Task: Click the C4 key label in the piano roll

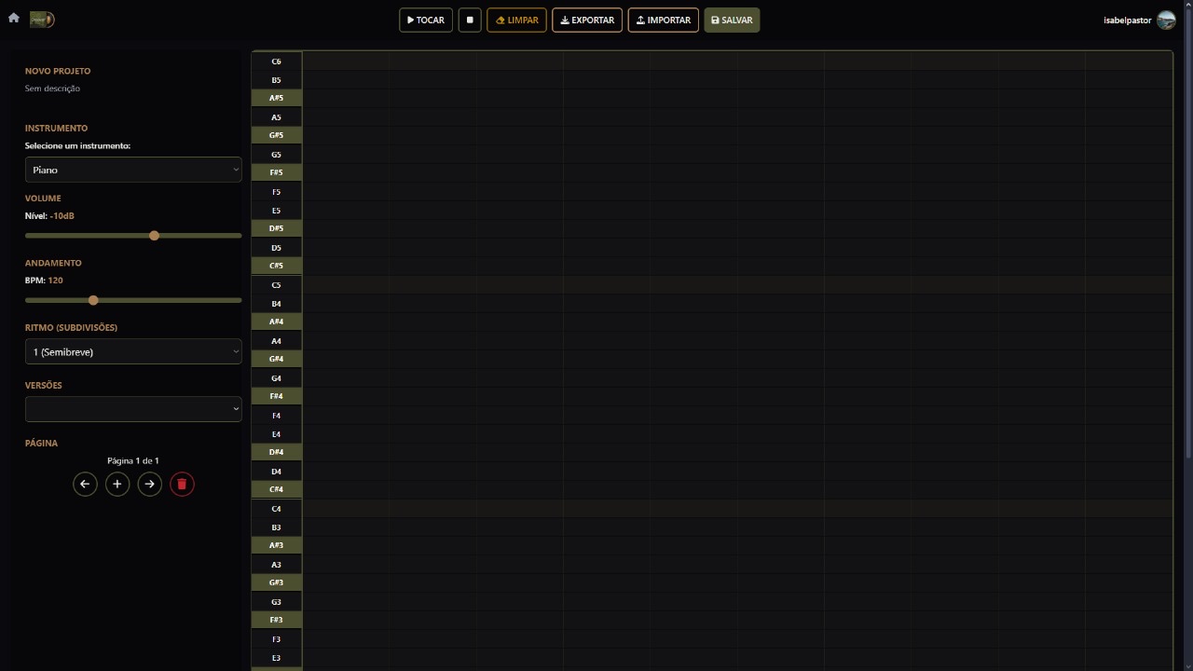Action: coord(276,508)
